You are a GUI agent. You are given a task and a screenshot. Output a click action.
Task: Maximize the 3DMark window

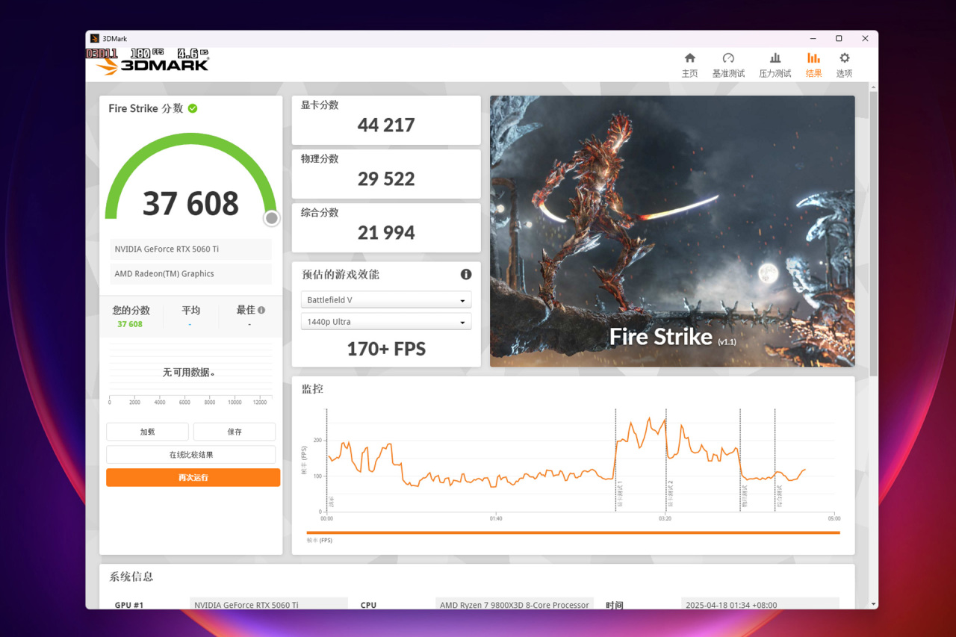(x=839, y=38)
